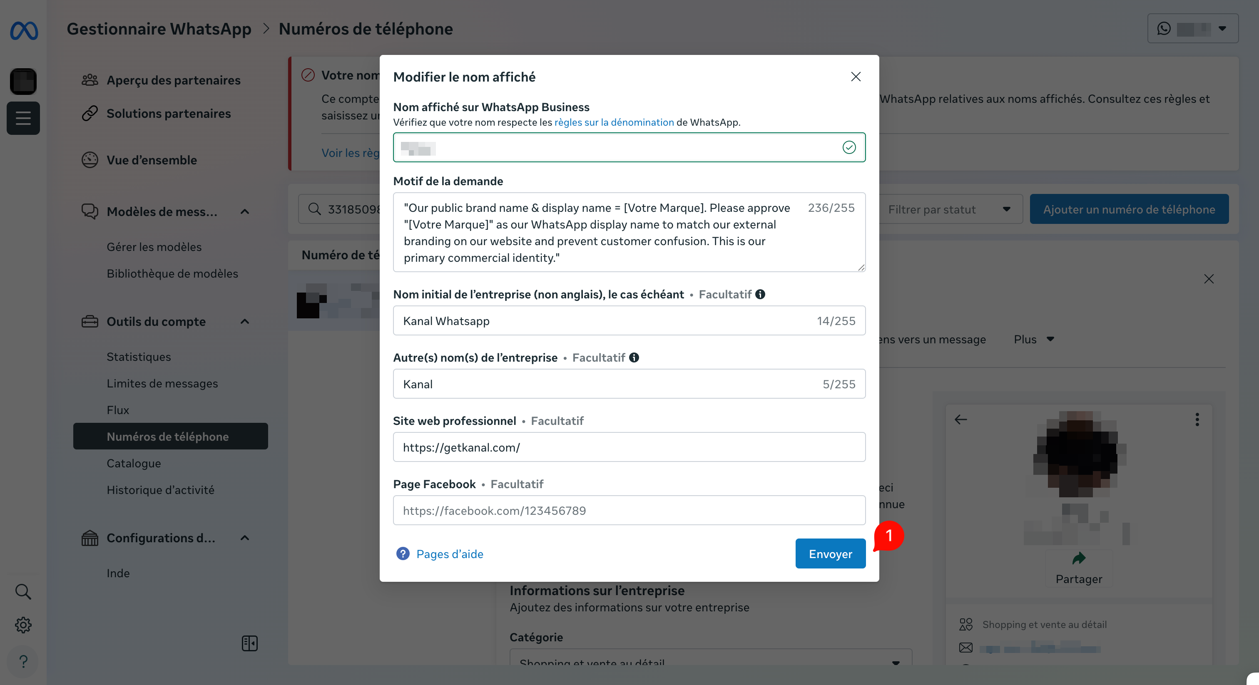Collapse the Outils du compte section
The image size is (1259, 685).
click(245, 322)
